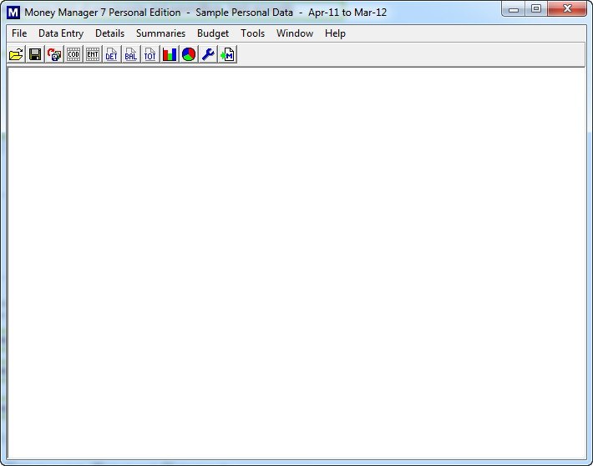The height and width of the screenshot is (466, 593).
Task: Show the BAL balances report icon
Action: click(131, 54)
